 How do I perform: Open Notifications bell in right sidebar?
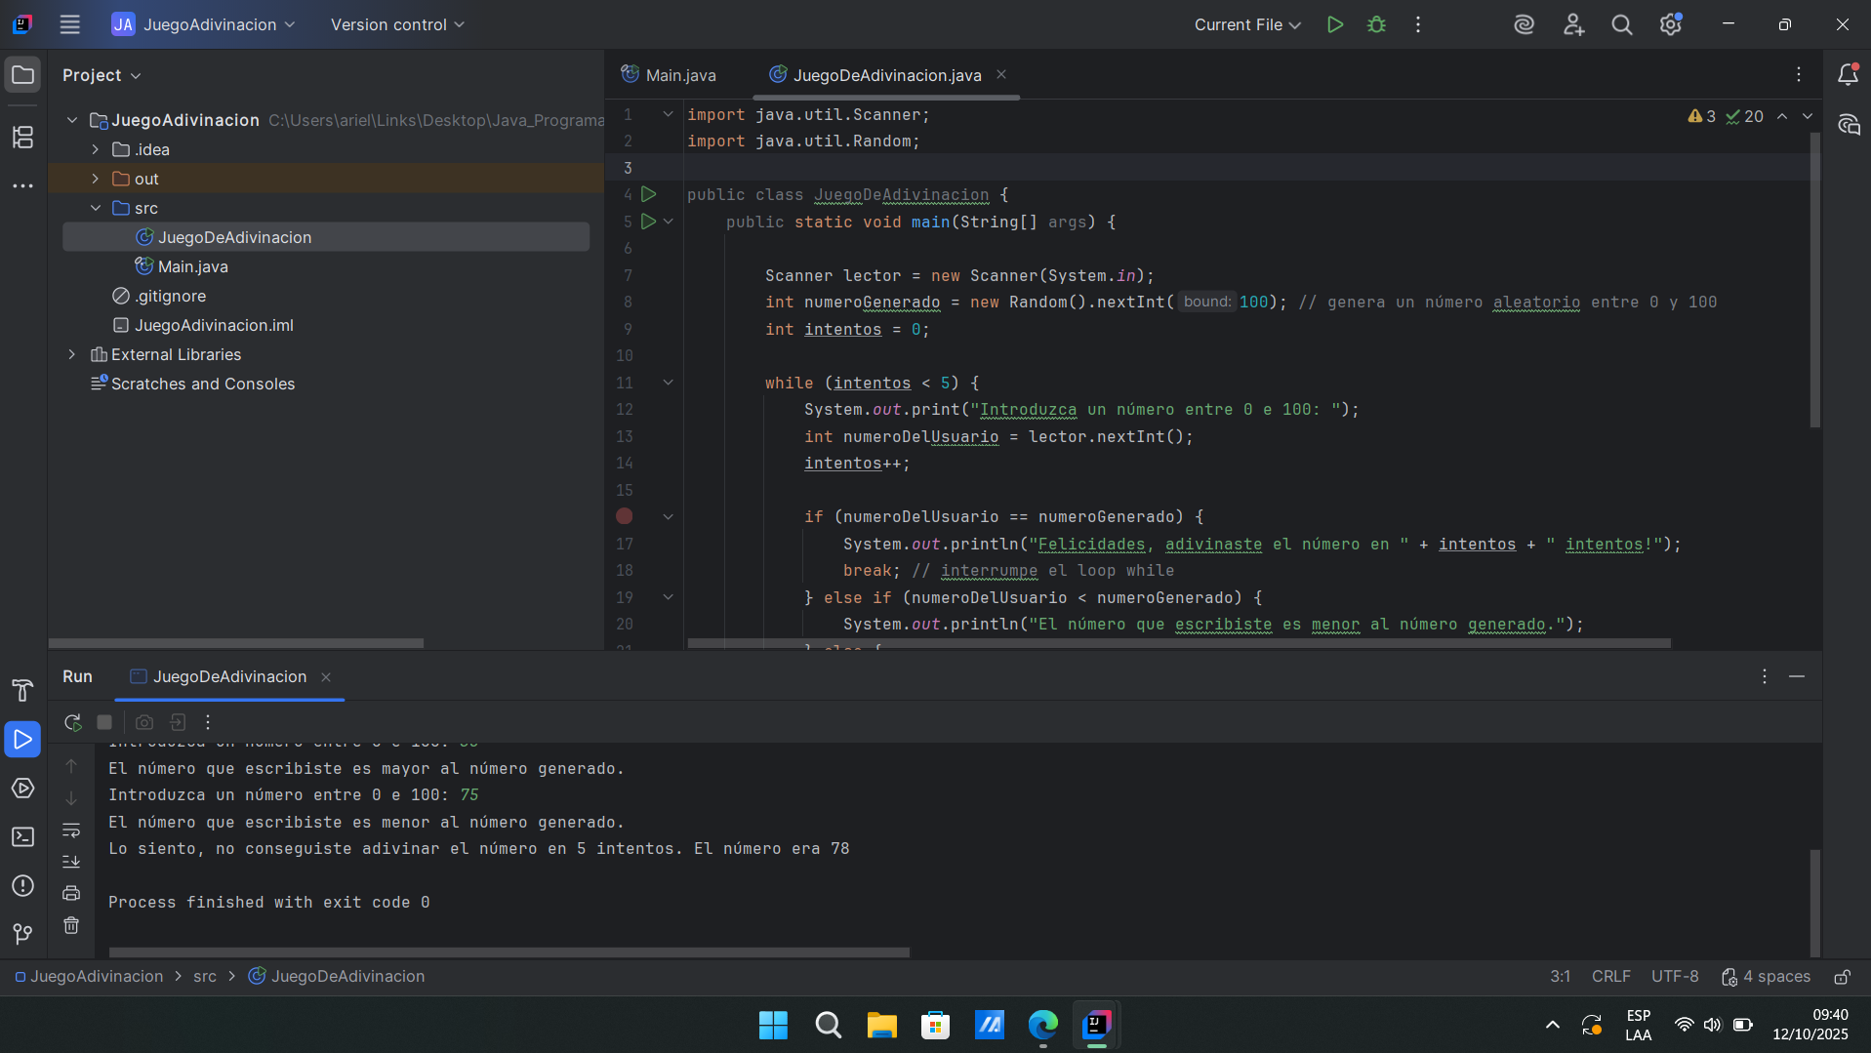[1848, 75]
